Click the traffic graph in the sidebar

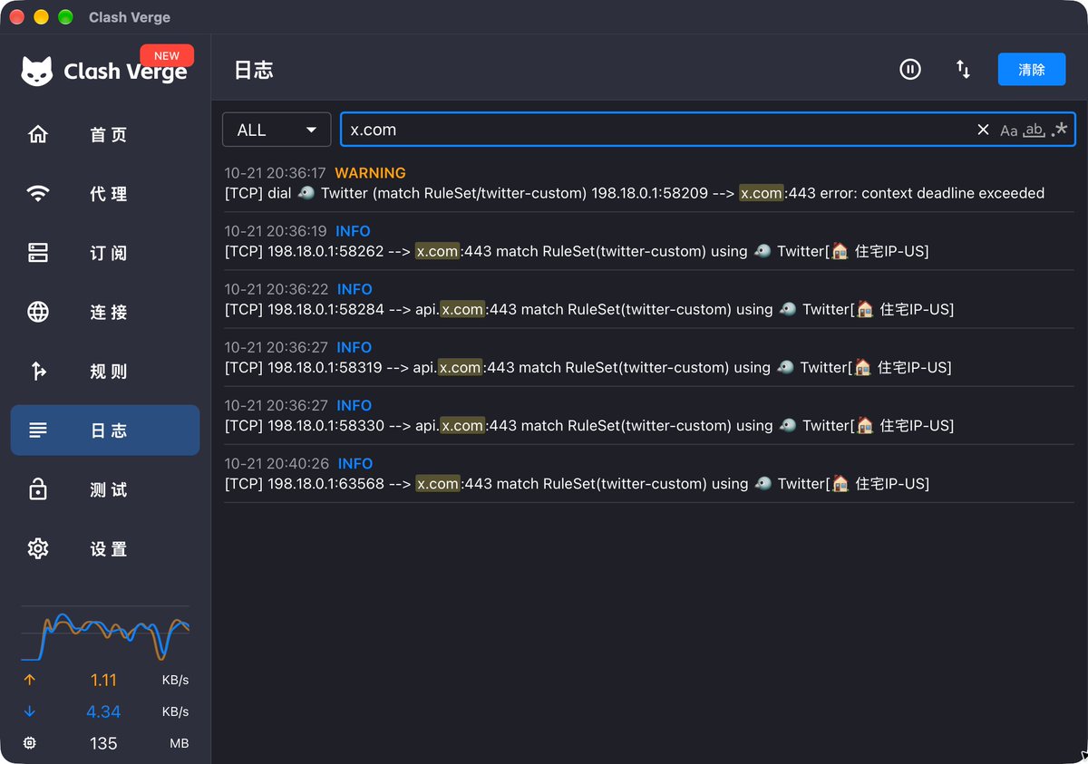point(105,634)
